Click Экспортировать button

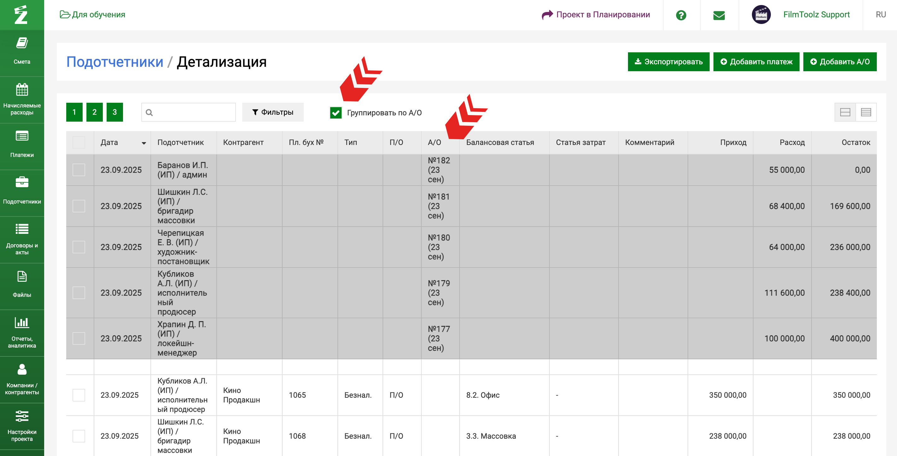coord(668,61)
